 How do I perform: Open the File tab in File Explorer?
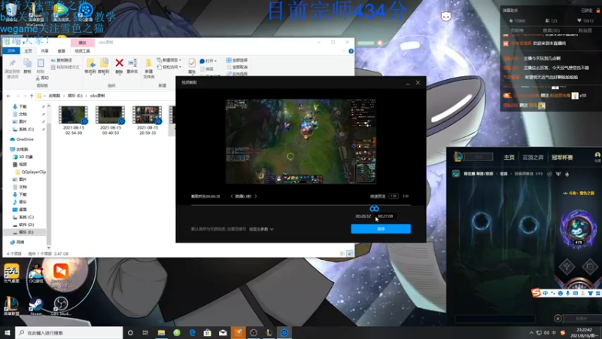[x=11, y=50]
